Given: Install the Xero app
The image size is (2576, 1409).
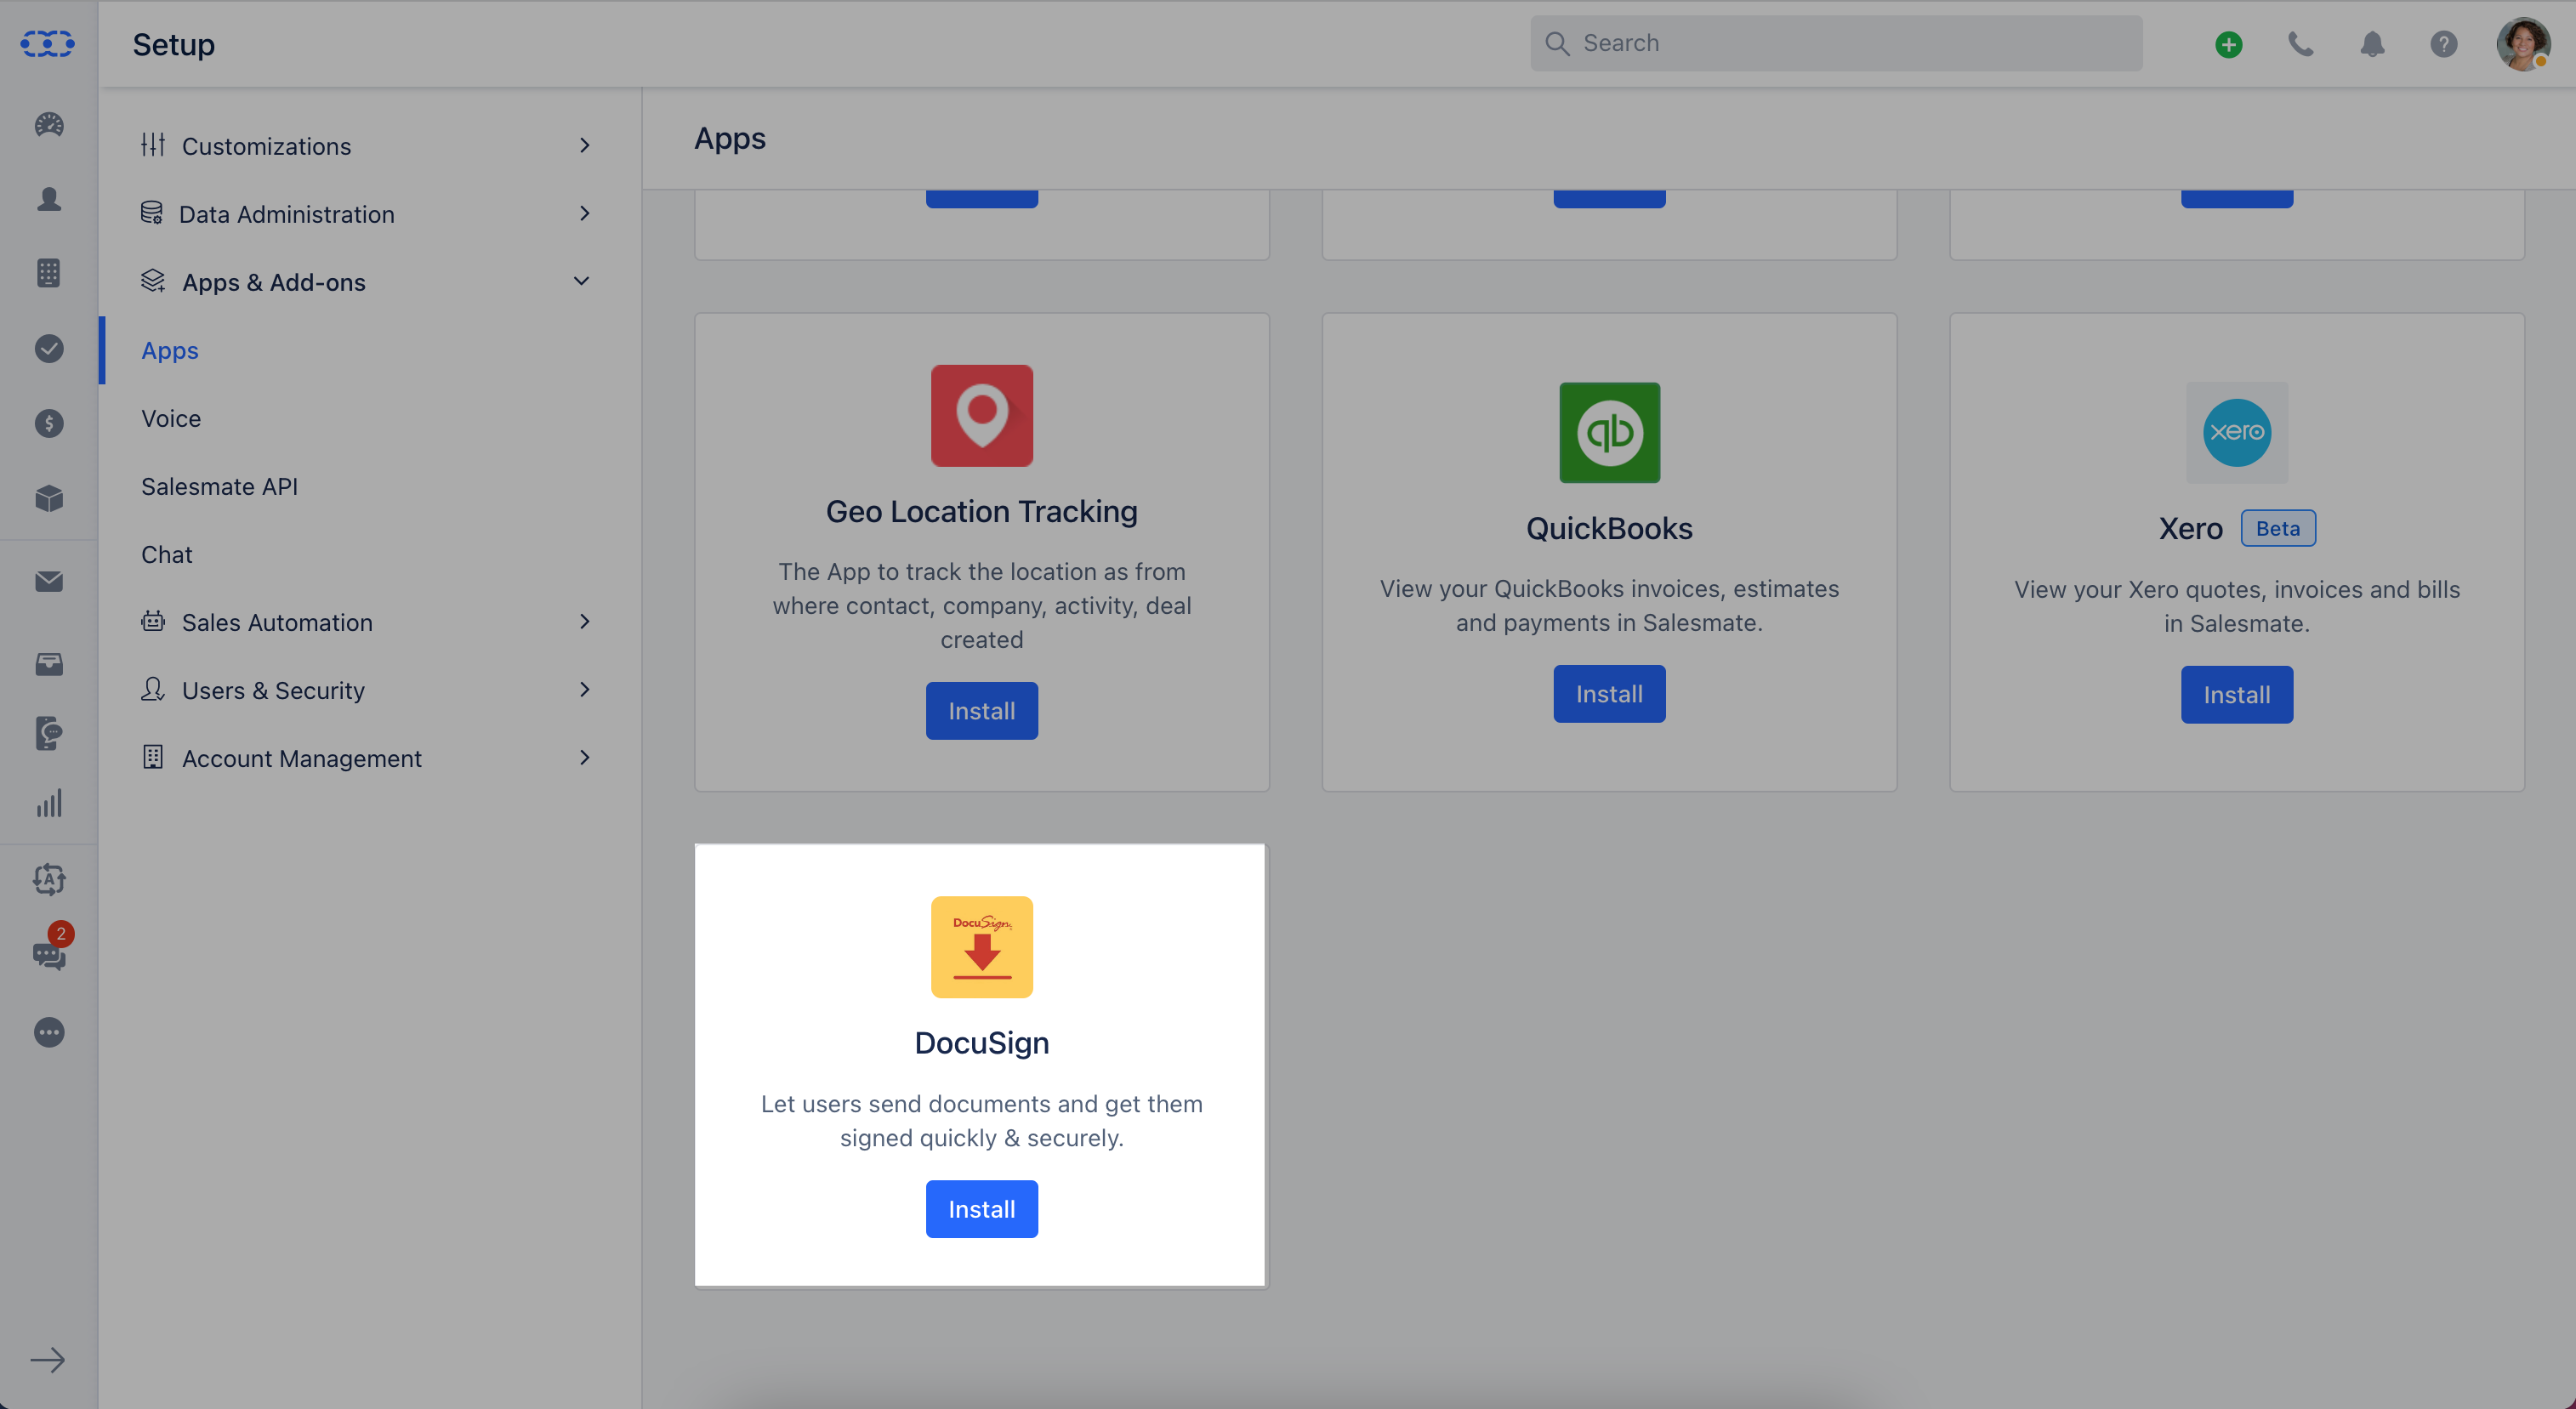Looking at the screenshot, I should click(x=2236, y=695).
